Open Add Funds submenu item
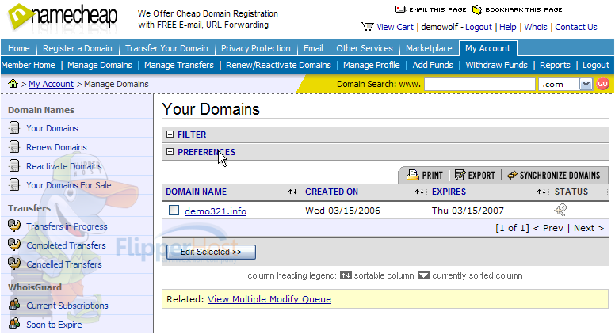The image size is (615, 334). (x=433, y=65)
